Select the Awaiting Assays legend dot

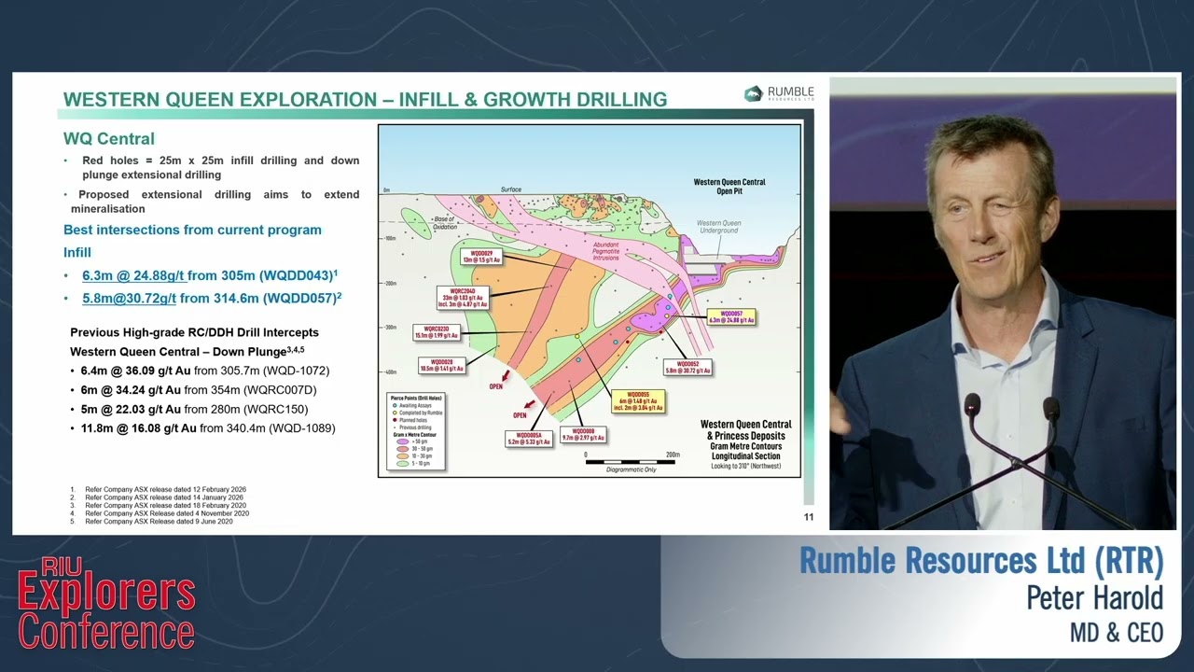(395, 405)
